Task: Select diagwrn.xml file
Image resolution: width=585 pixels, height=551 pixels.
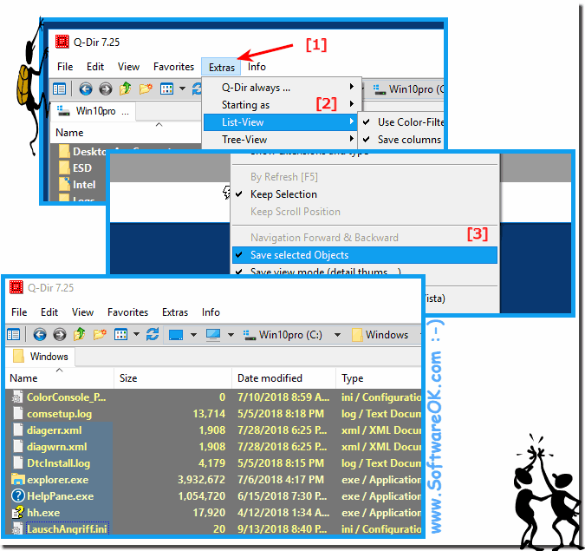Action: click(x=56, y=446)
